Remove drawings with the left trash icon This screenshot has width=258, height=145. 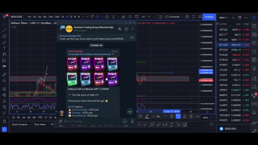point(4,121)
